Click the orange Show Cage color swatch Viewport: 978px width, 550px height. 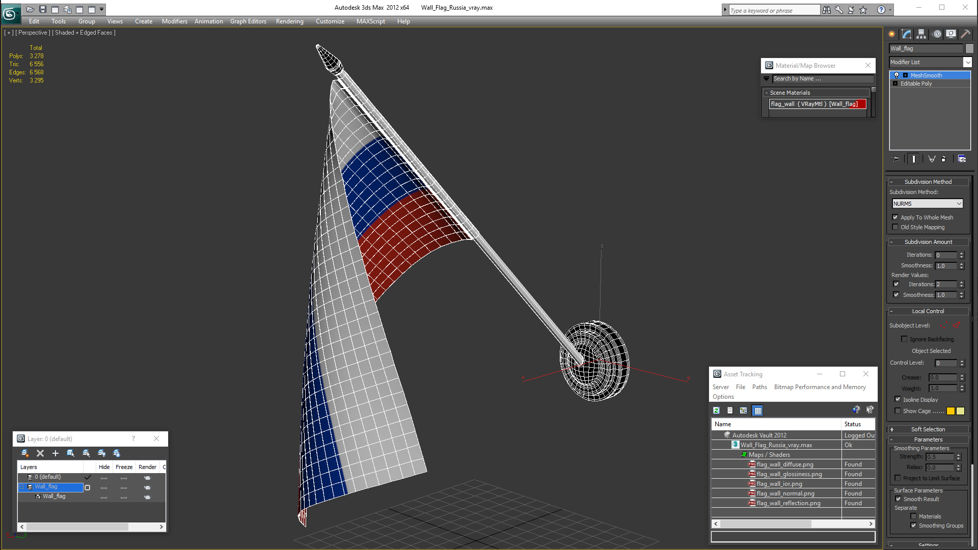point(950,411)
